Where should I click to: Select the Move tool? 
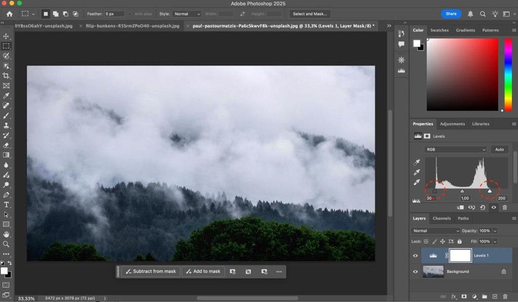coord(6,36)
